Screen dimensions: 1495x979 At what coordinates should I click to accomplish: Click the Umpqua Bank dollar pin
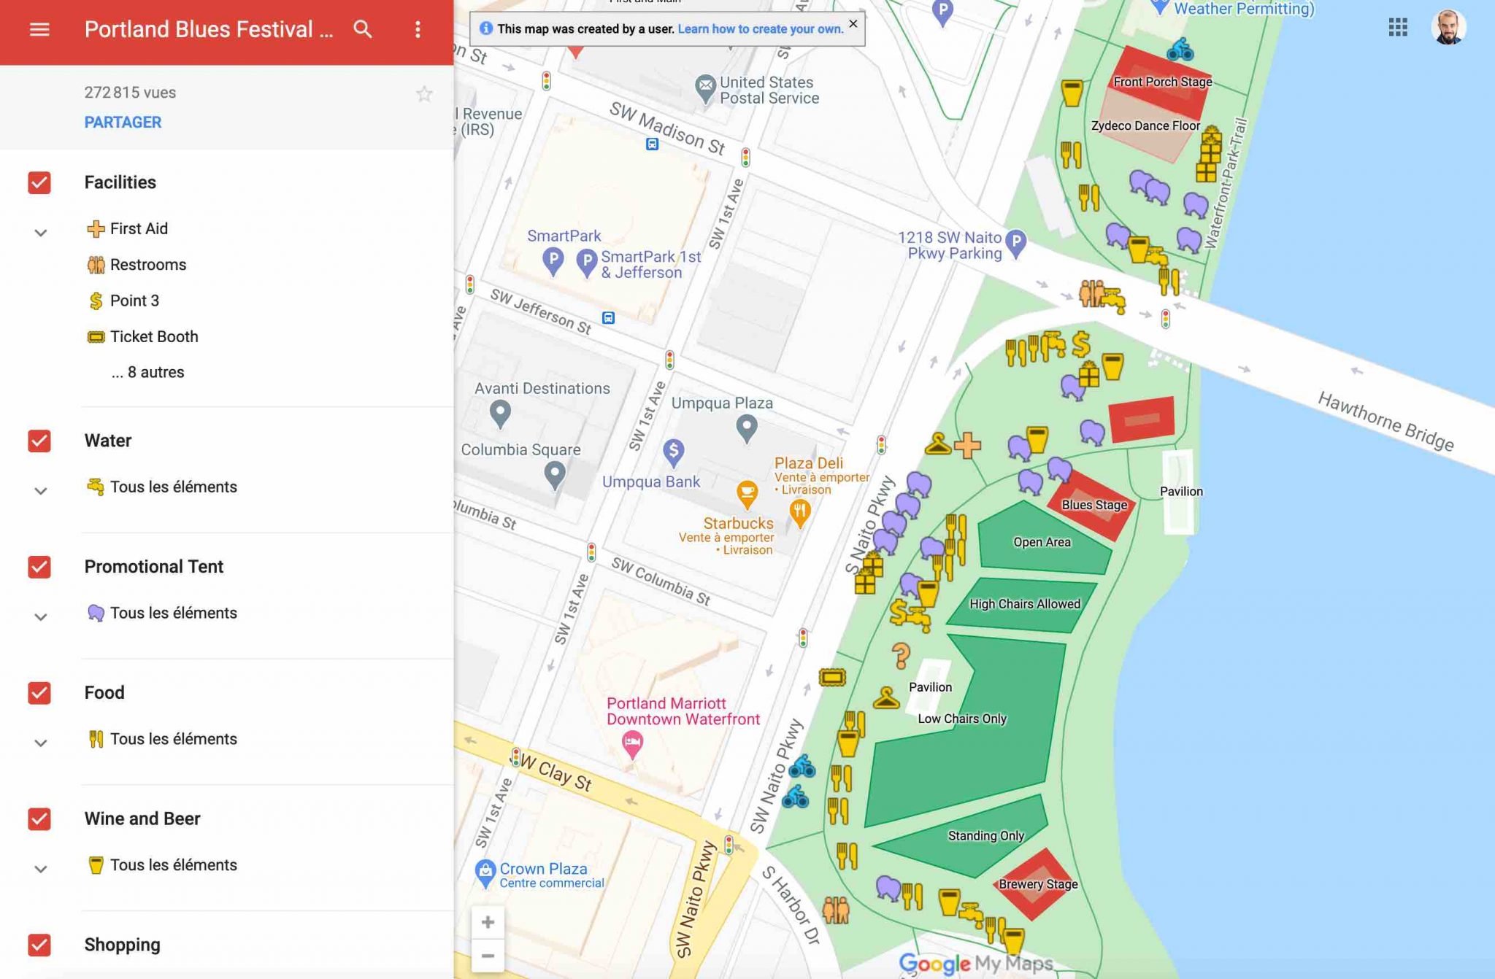pos(674,452)
